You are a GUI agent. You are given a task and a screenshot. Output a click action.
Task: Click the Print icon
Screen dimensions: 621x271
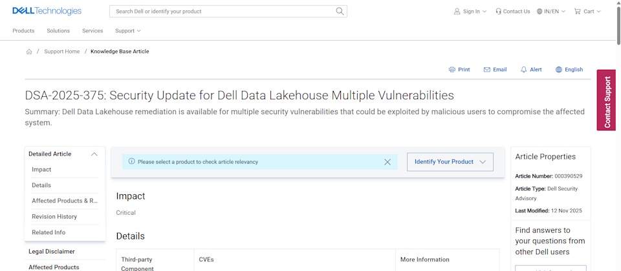pyautogui.click(x=452, y=70)
